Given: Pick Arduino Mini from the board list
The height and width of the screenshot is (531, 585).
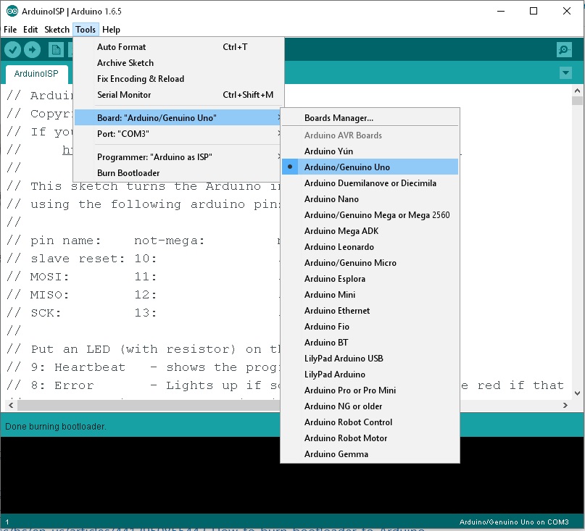Looking at the screenshot, I should pos(370,295).
